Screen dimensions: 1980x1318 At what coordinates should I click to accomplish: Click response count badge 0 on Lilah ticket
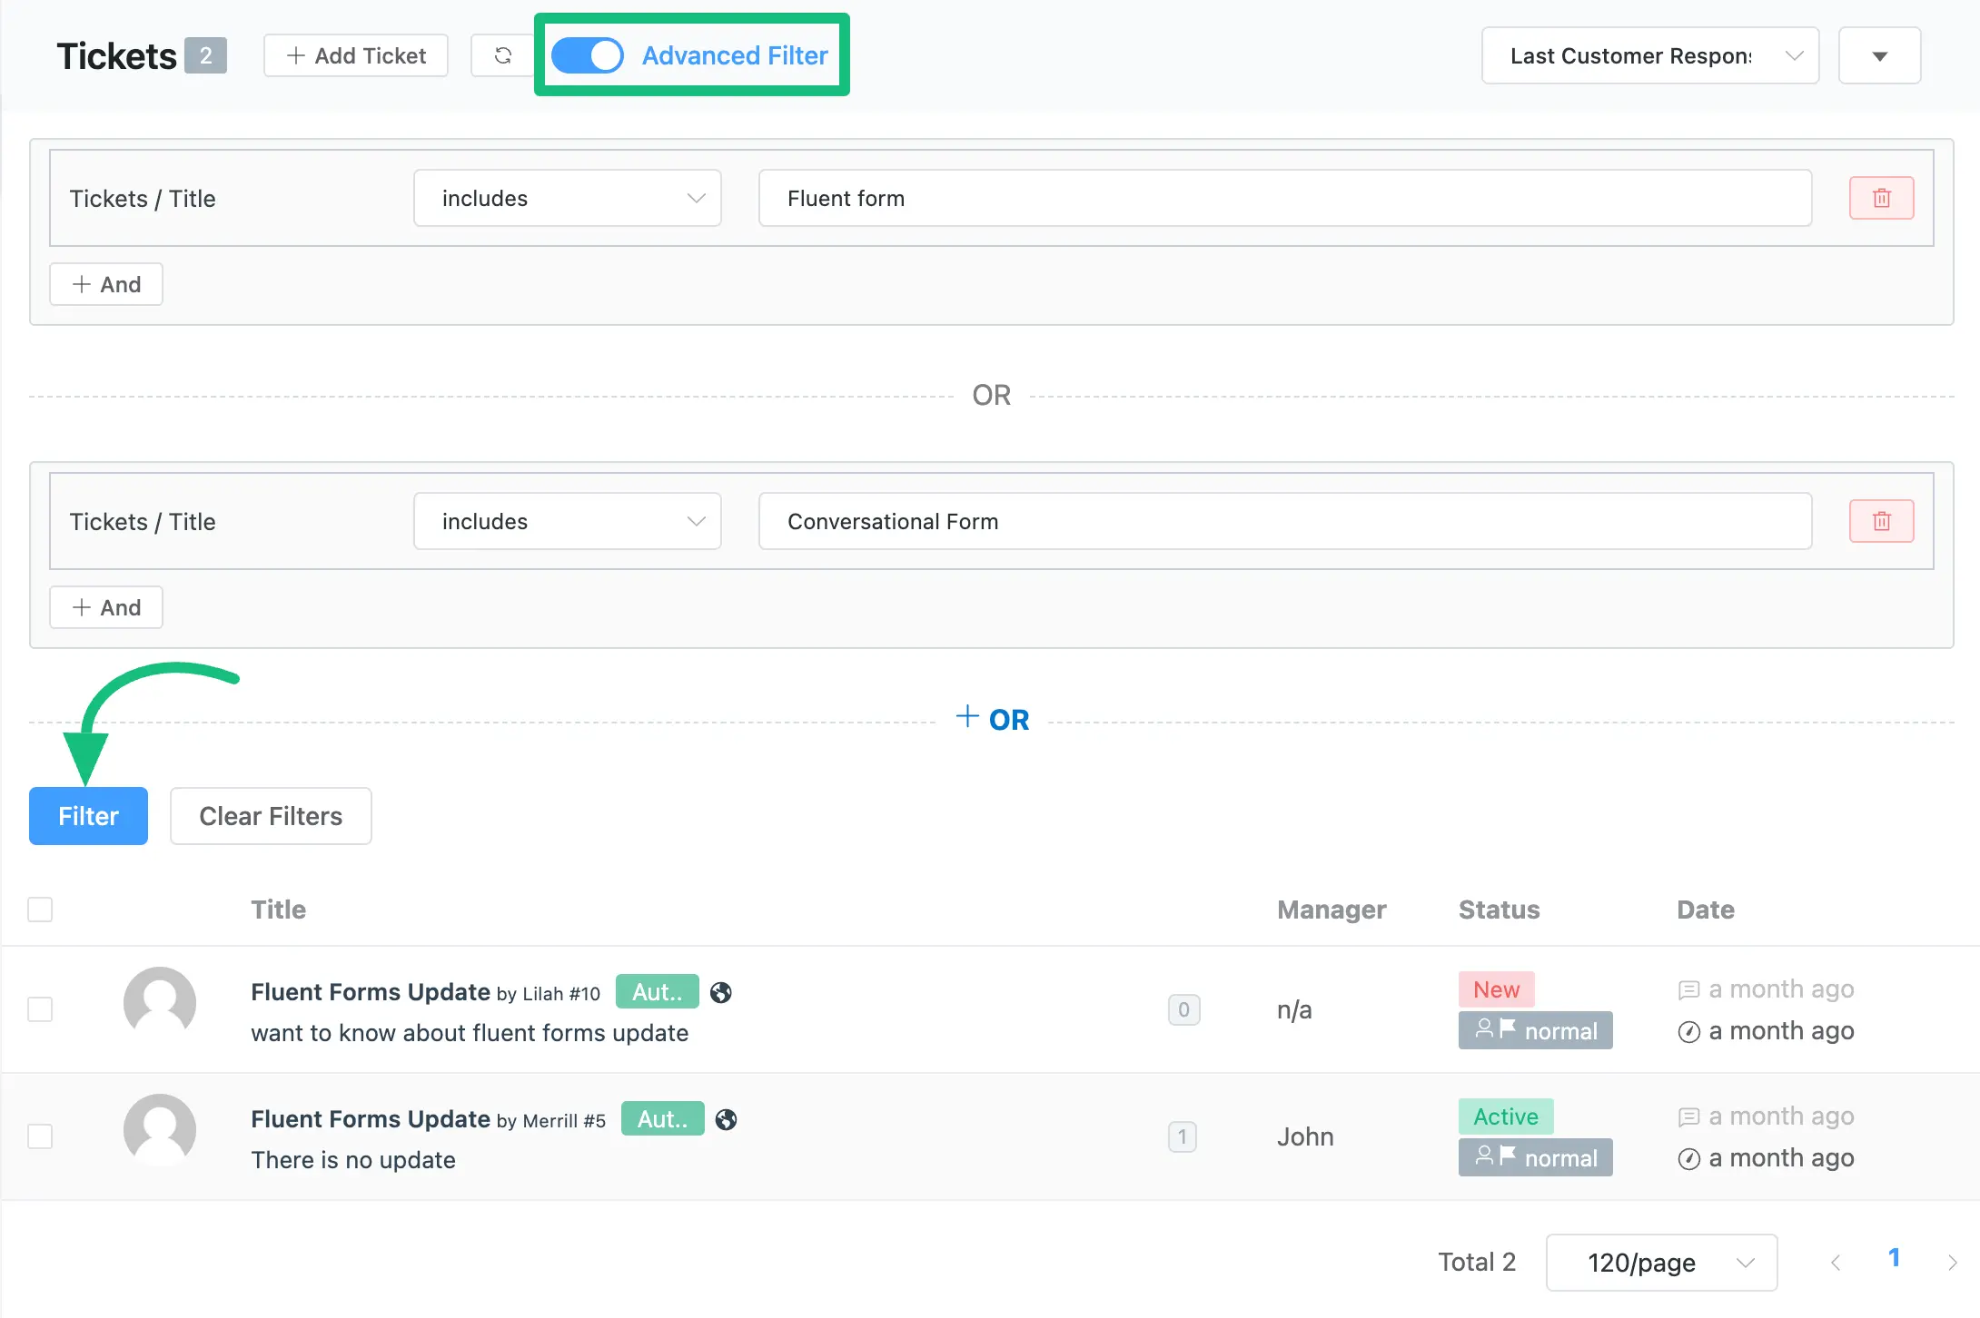pyautogui.click(x=1183, y=1009)
